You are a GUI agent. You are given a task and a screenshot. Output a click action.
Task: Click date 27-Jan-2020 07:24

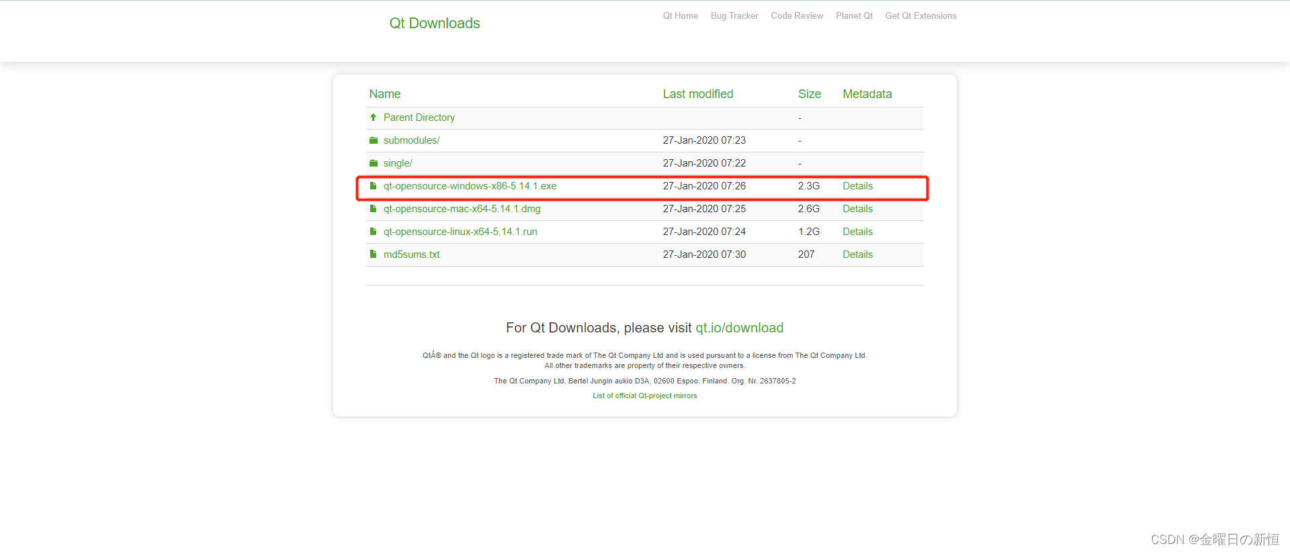coord(704,232)
